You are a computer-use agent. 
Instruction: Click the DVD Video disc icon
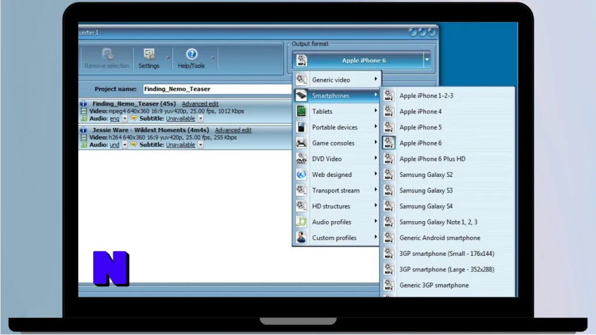(301, 159)
